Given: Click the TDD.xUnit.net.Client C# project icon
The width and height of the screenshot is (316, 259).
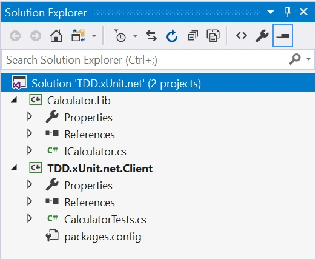Looking at the screenshot, I should [36, 167].
